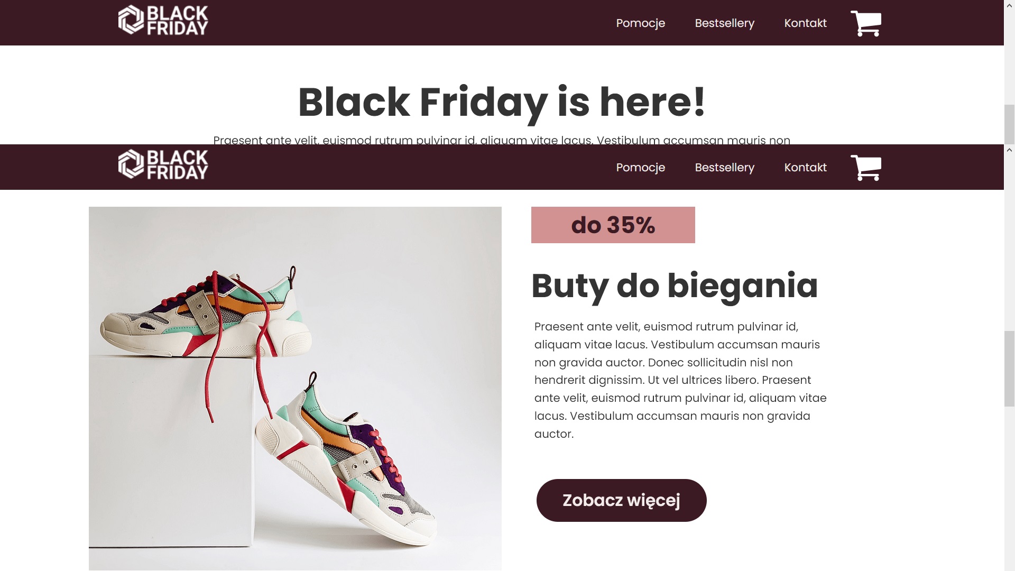1015x571 pixels.
Task: Open the shopping cart in the lower header
Action: pos(865,168)
